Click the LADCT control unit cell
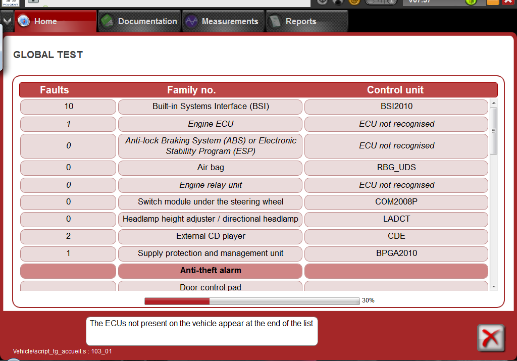The image size is (517, 361). click(396, 219)
